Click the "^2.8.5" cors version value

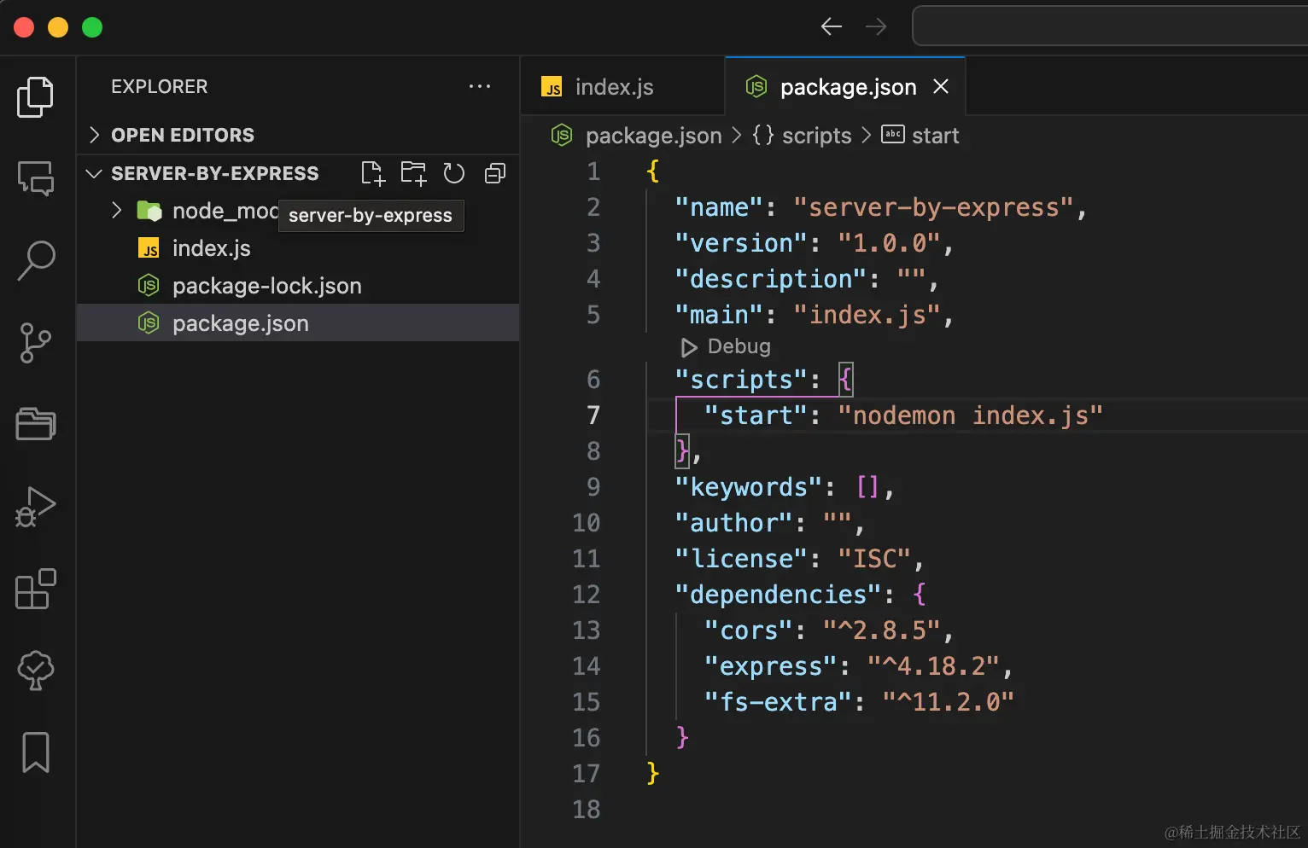882,630
